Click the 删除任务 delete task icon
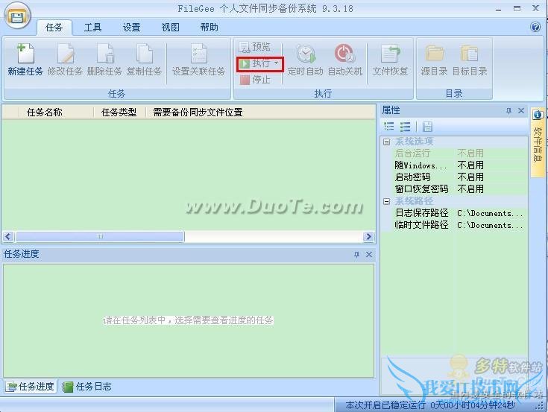This screenshot has height=412, width=548. point(104,60)
